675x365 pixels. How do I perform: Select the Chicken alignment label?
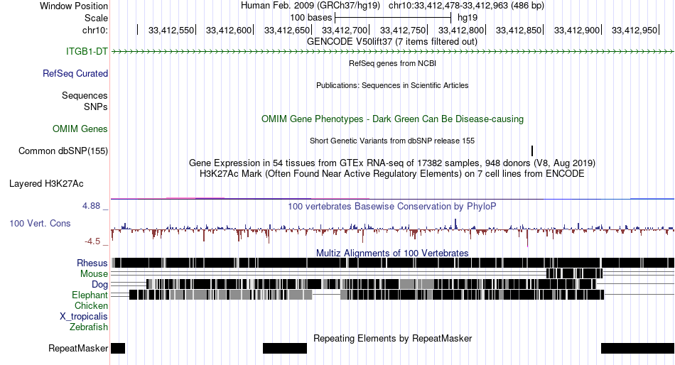pos(91,305)
